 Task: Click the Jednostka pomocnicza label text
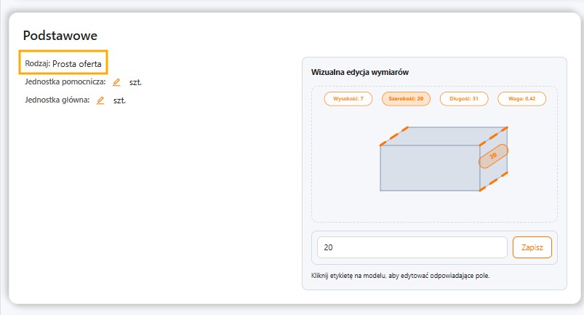[65, 82]
